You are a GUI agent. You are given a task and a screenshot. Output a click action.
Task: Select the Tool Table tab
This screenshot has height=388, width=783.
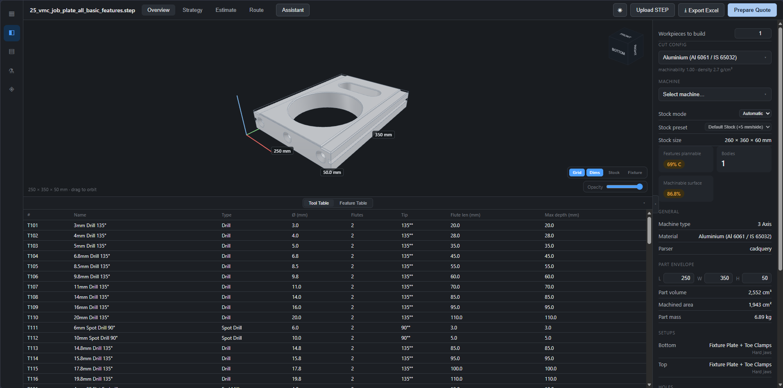click(x=319, y=203)
